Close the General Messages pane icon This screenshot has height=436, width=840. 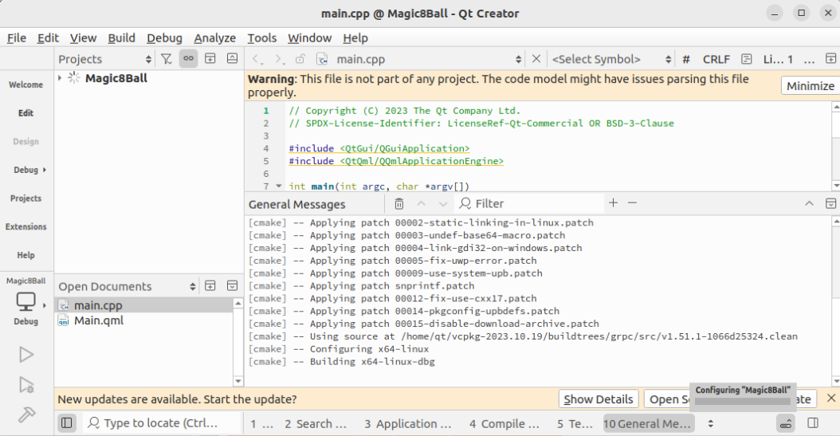click(830, 203)
